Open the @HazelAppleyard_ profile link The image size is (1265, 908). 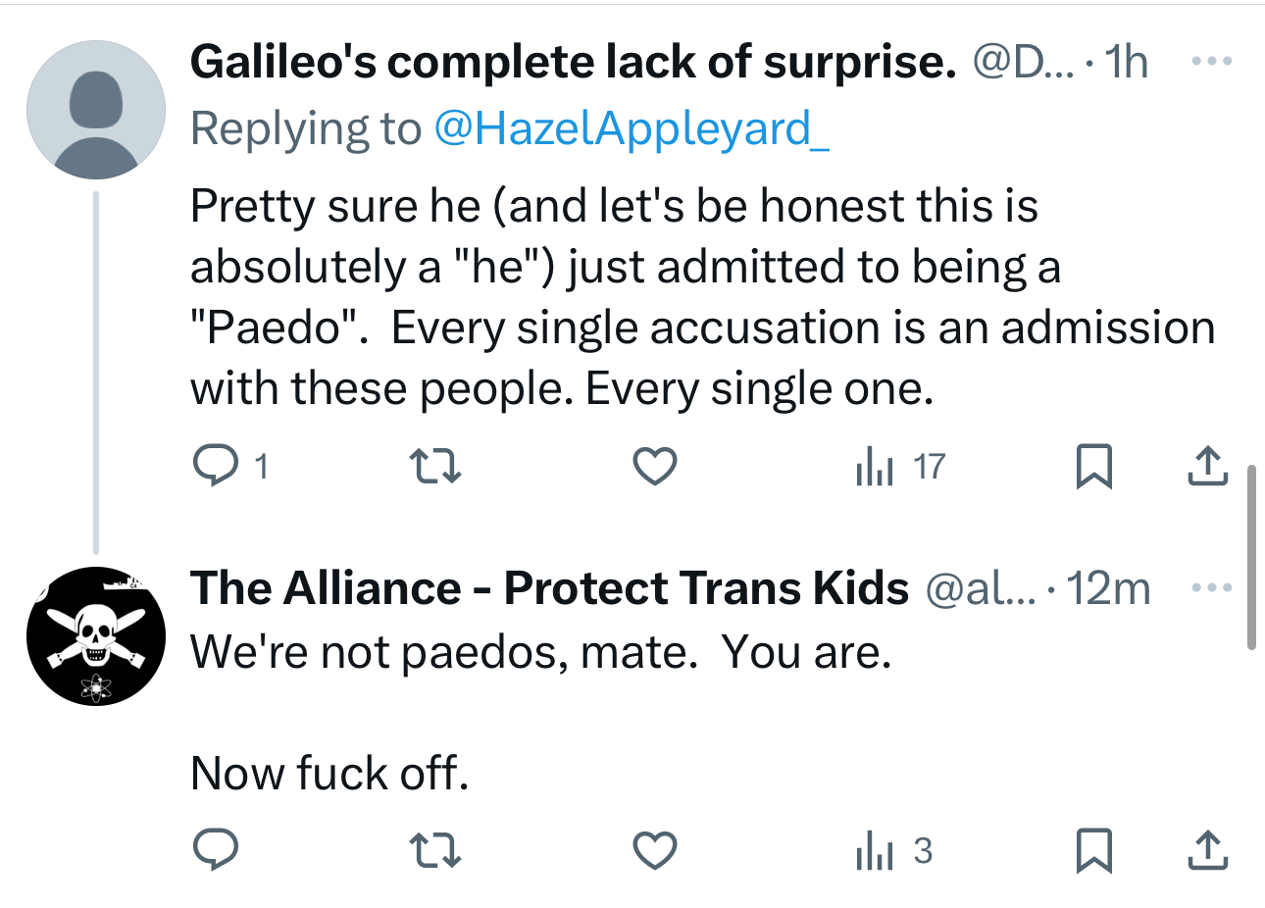tap(632, 128)
